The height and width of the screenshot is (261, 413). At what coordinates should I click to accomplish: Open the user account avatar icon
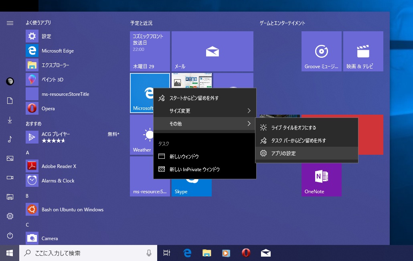click(x=10, y=81)
